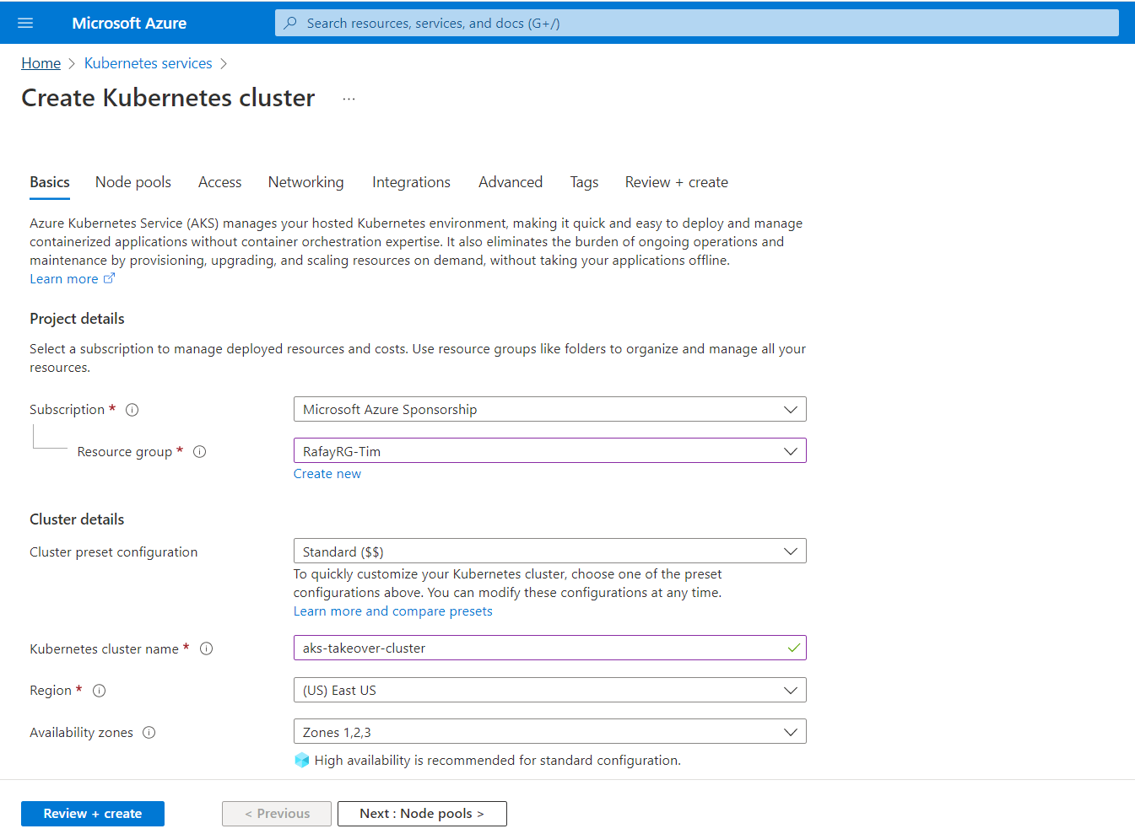The width and height of the screenshot is (1135, 834).
Task: Switch to the Access tab
Action: tap(219, 182)
